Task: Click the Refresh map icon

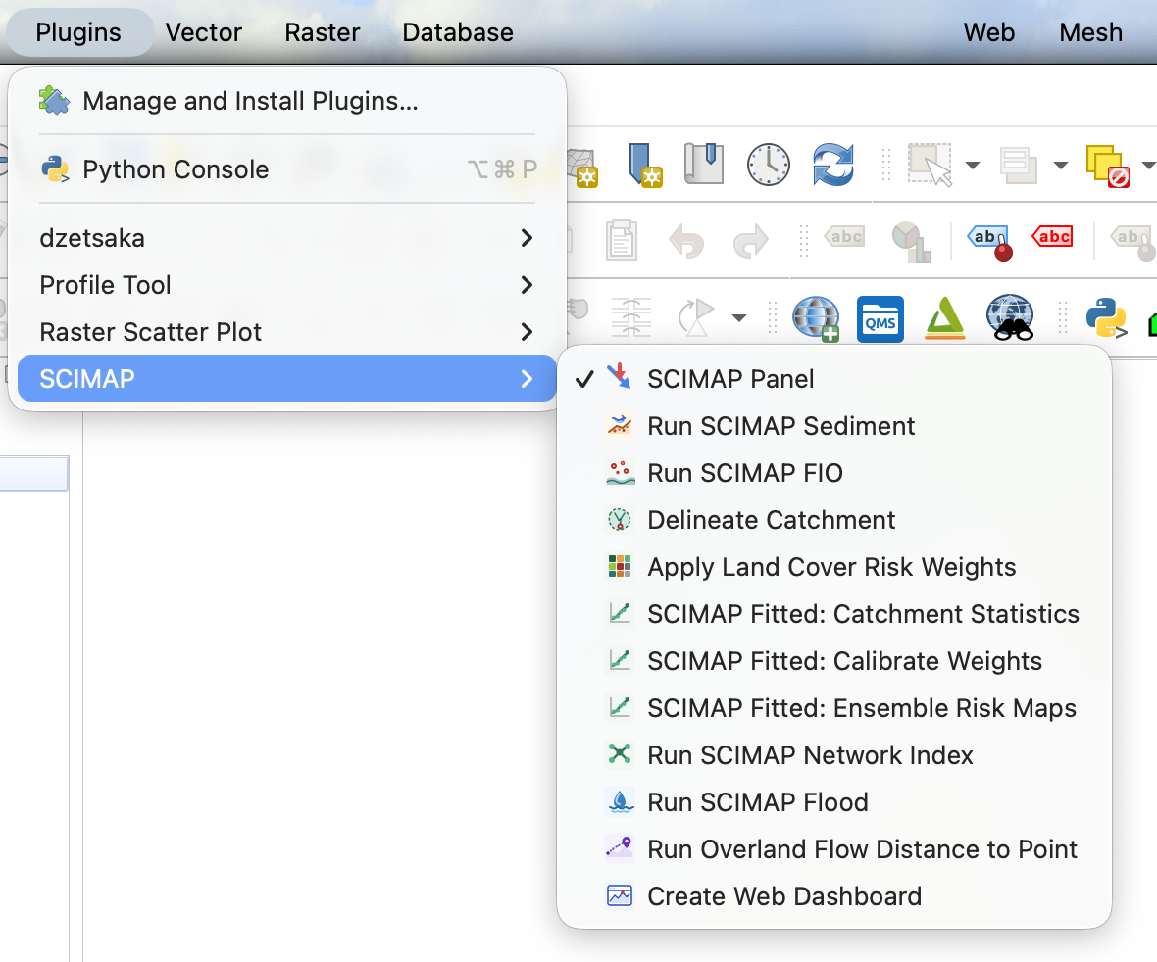Action: (x=833, y=165)
